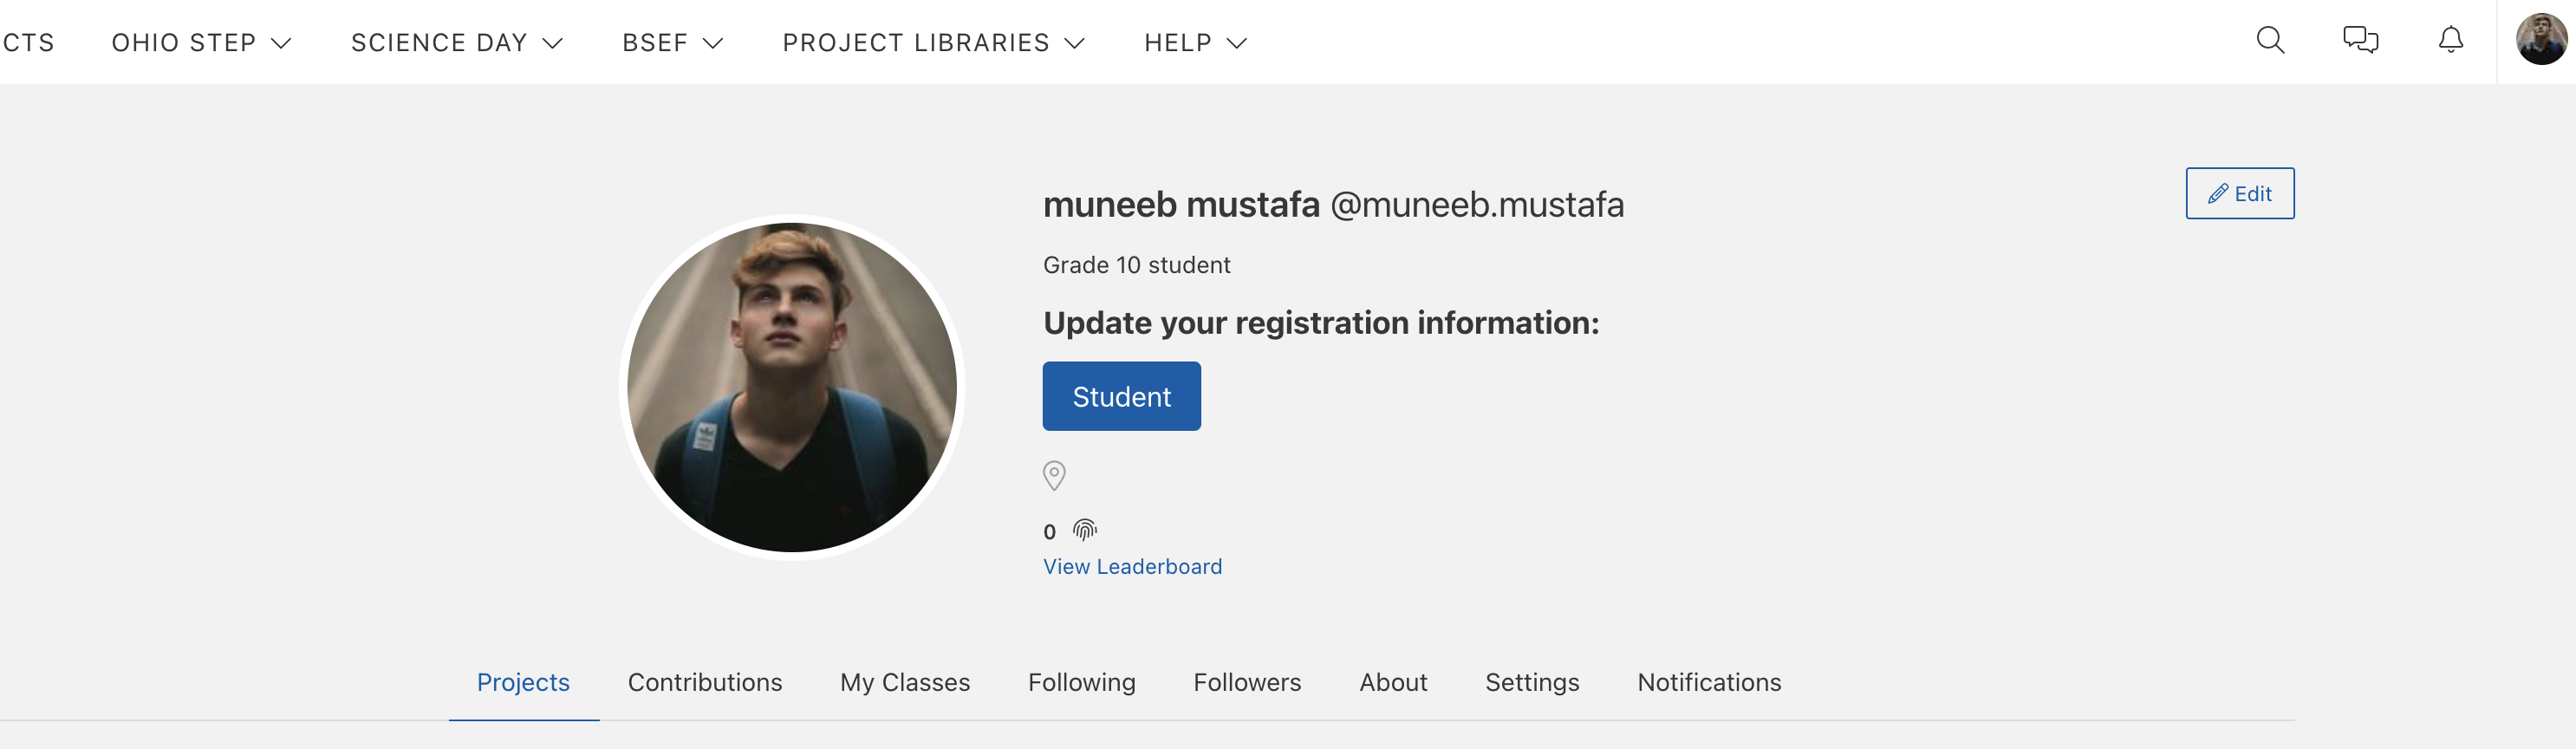Expand the Science Day menu

click(x=457, y=42)
